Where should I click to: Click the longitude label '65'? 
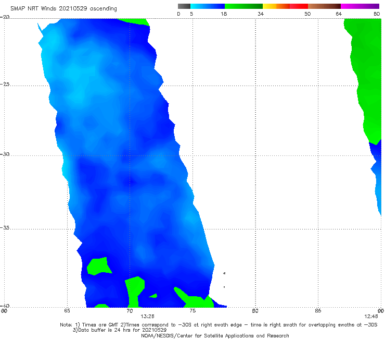point(67,311)
